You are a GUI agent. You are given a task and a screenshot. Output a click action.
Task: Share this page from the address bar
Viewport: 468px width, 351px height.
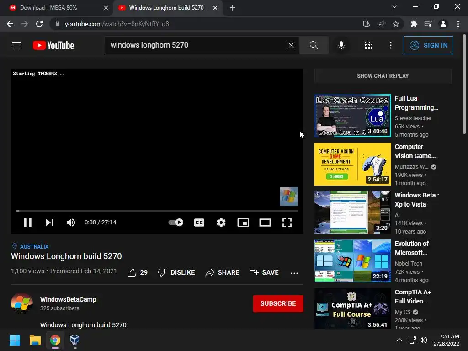click(381, 24)
